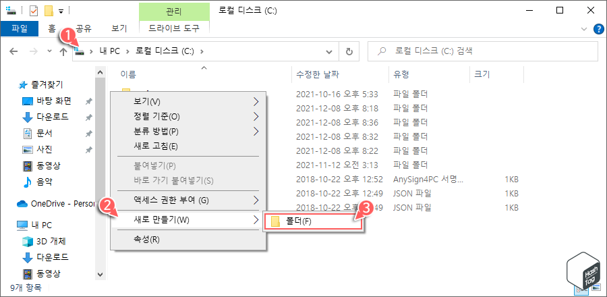Screen dimensions: 607x297
Task: Click the 9개 항목 status bar text
Action: click(25, 288)
